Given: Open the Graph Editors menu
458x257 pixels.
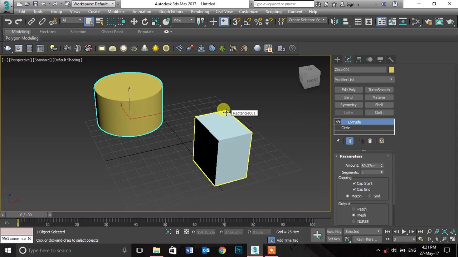Looking at the screenshot, I should tap(171, 12).
